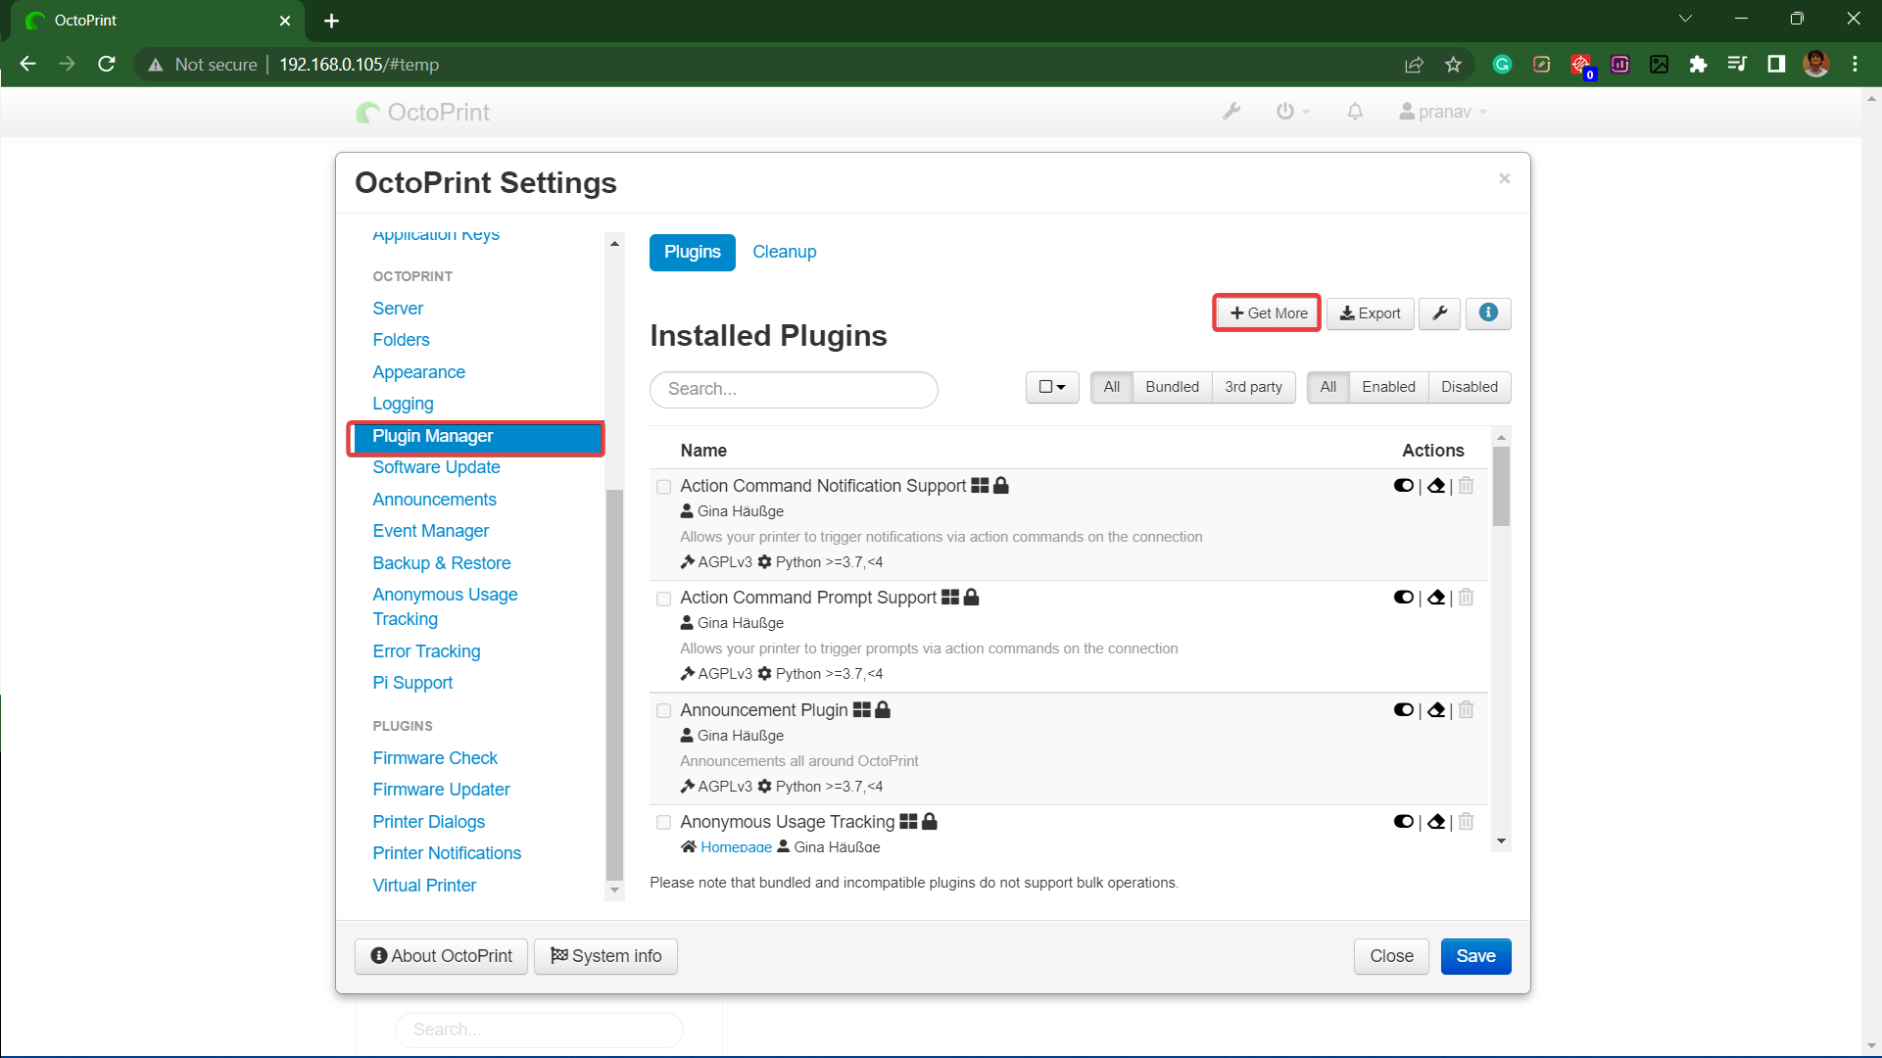Open the pranav user dropdown

(x=1443, y=112)
